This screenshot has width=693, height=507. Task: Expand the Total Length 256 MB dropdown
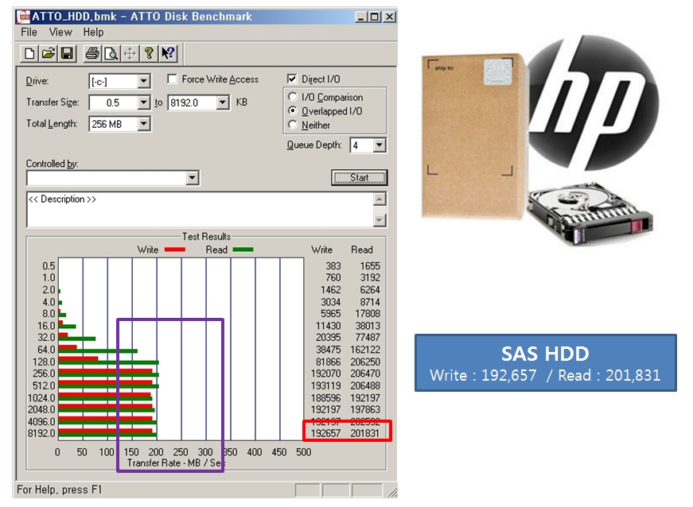click(143, 124)
